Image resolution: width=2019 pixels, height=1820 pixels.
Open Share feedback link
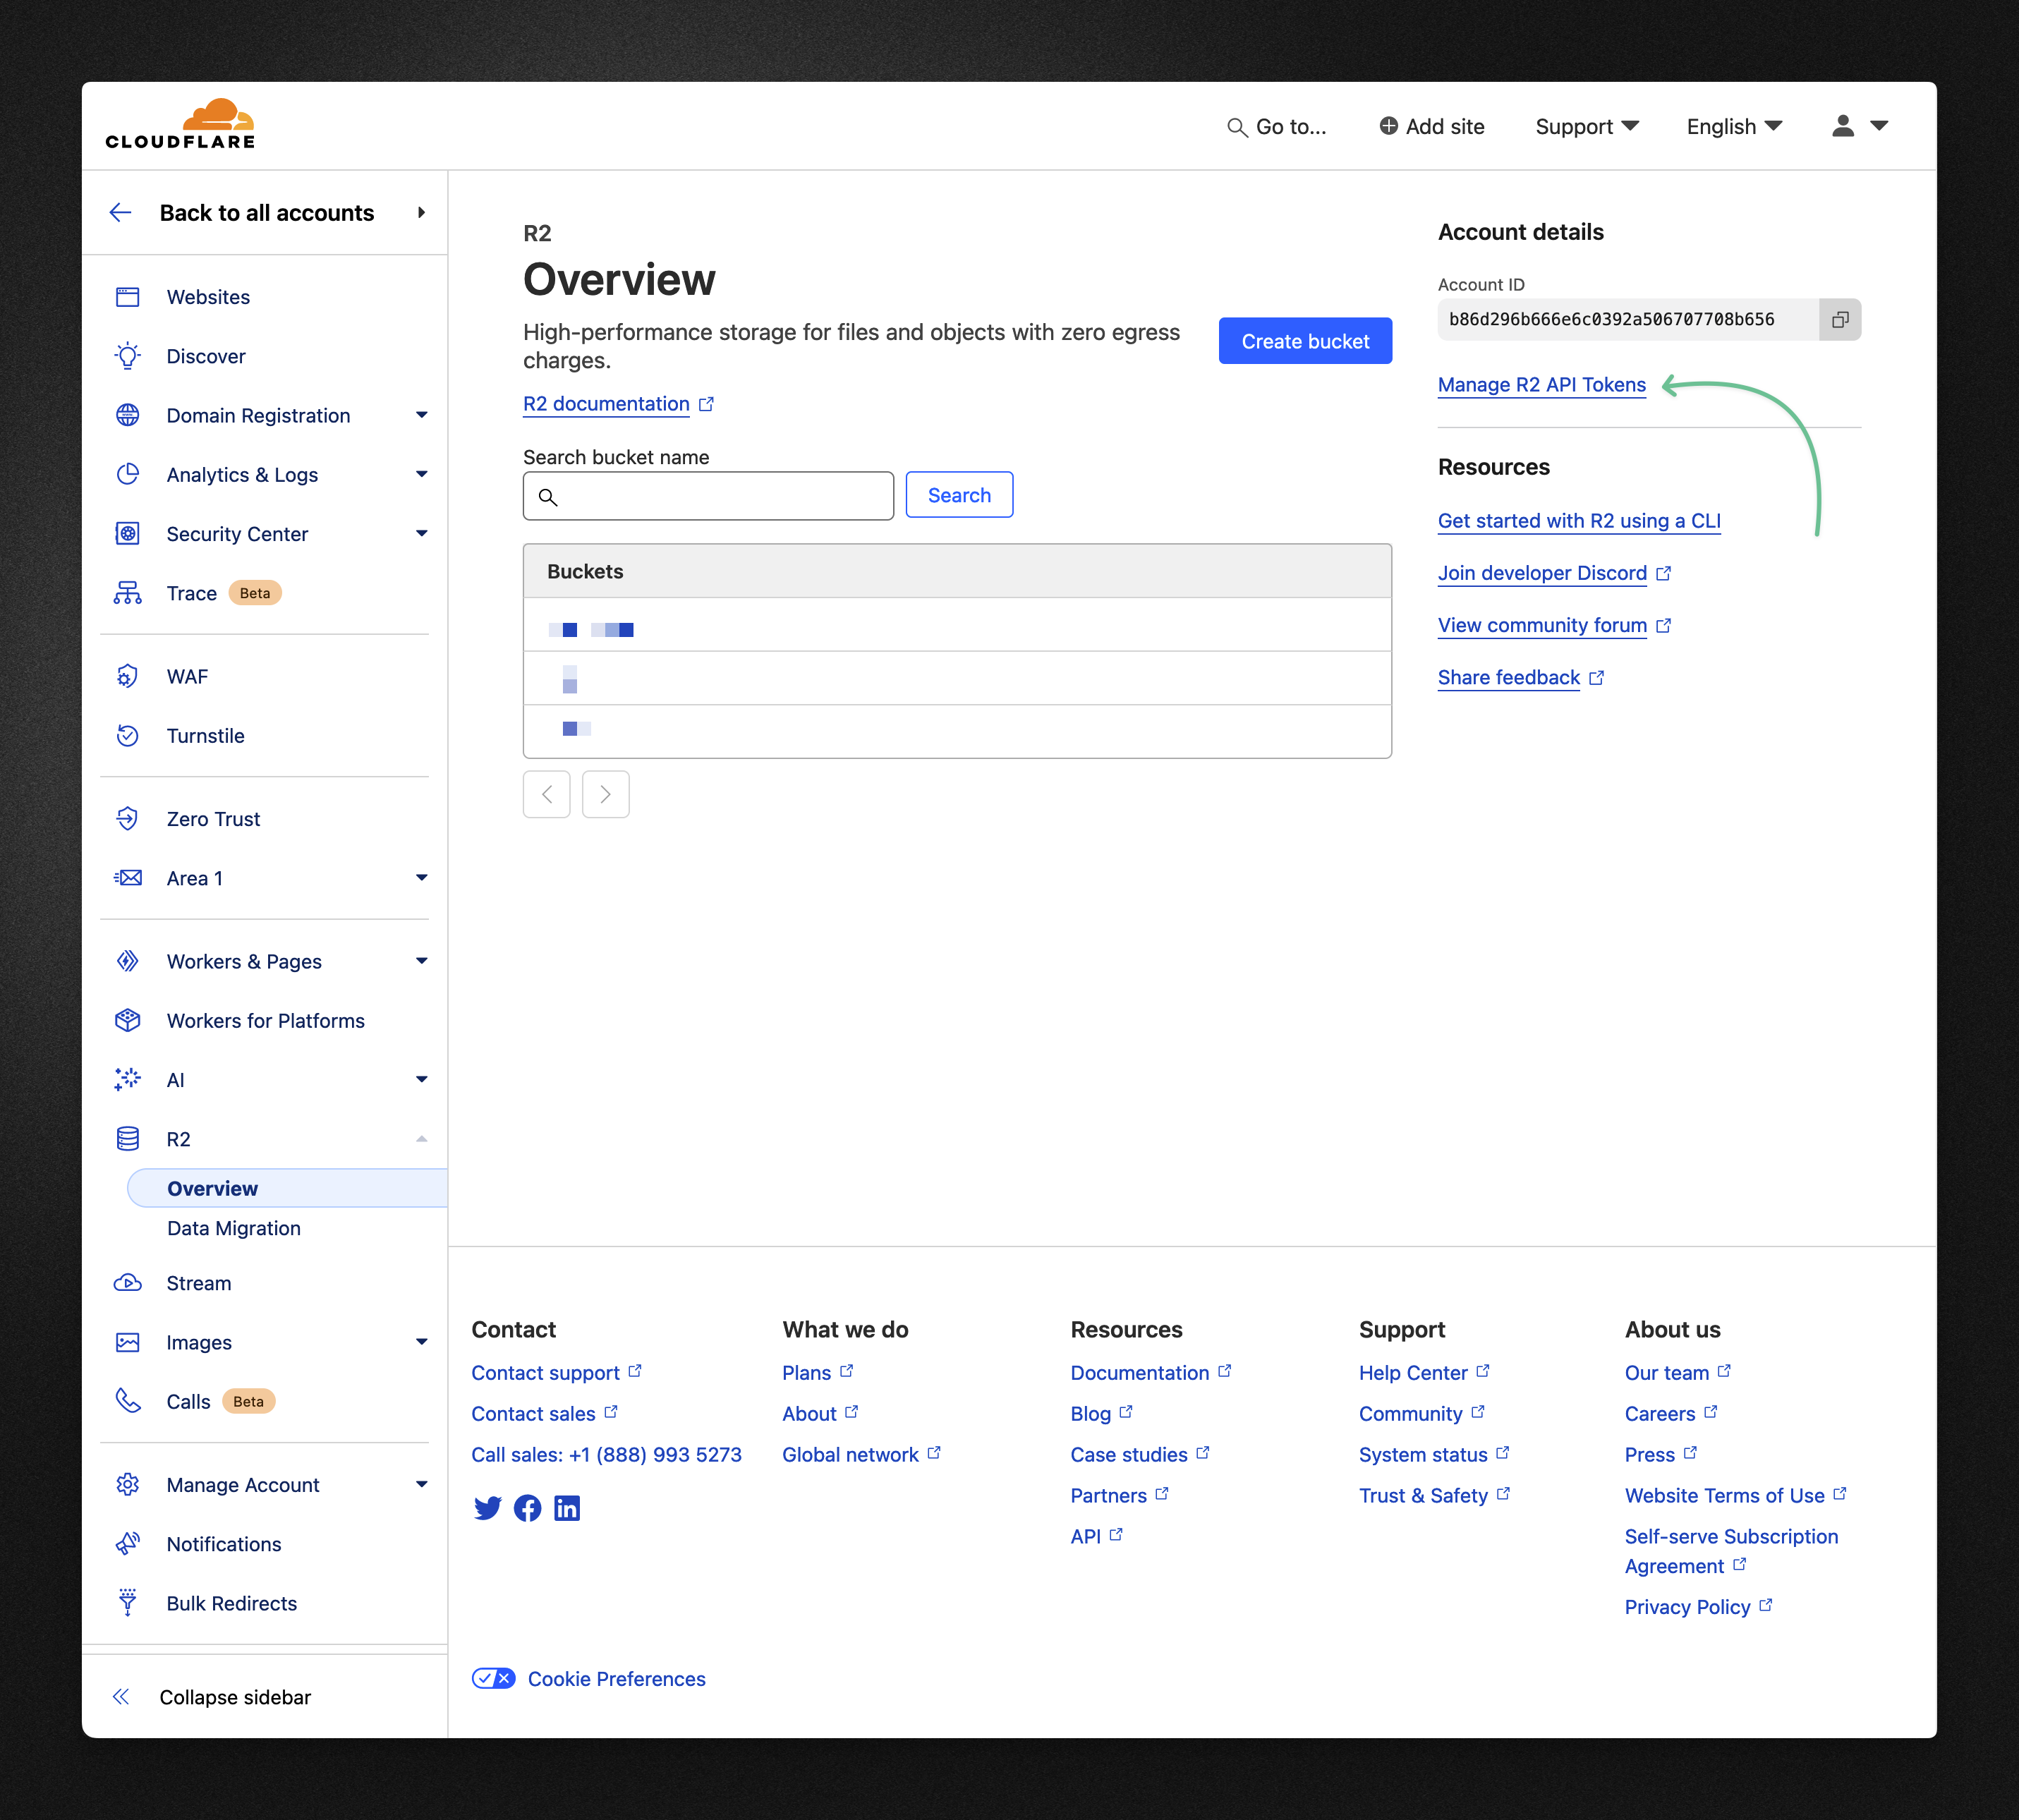point(1509,677)
